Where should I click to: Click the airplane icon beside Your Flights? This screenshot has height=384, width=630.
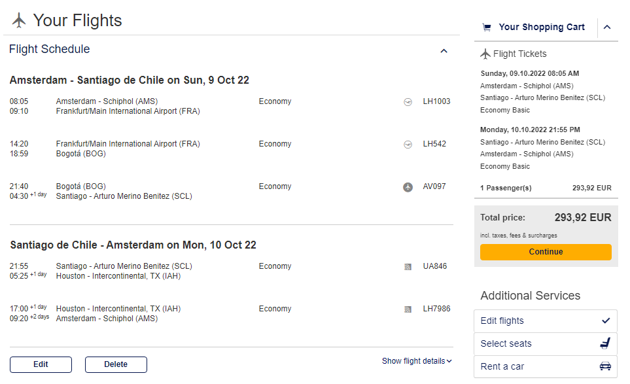(19, 20)
